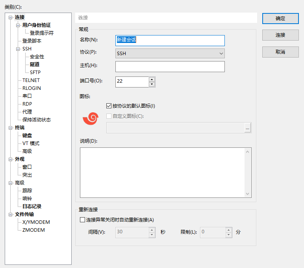Image resolution: width=304 pixels, height=268 pixels.
Task: Click the browse (...) button for custom icon
Action: [247, 128]
